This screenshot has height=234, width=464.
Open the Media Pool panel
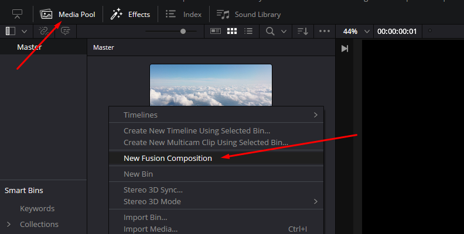tap(68, 14)
